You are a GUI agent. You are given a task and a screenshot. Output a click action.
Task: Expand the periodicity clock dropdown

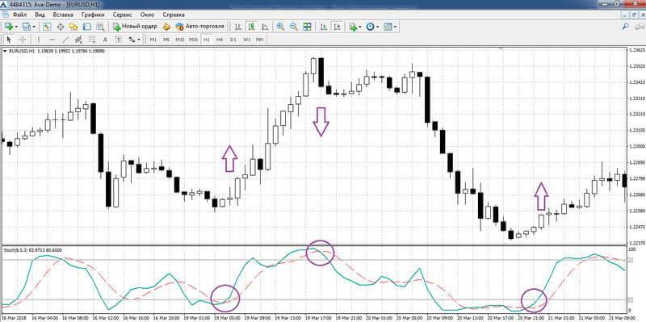point(376,27)
